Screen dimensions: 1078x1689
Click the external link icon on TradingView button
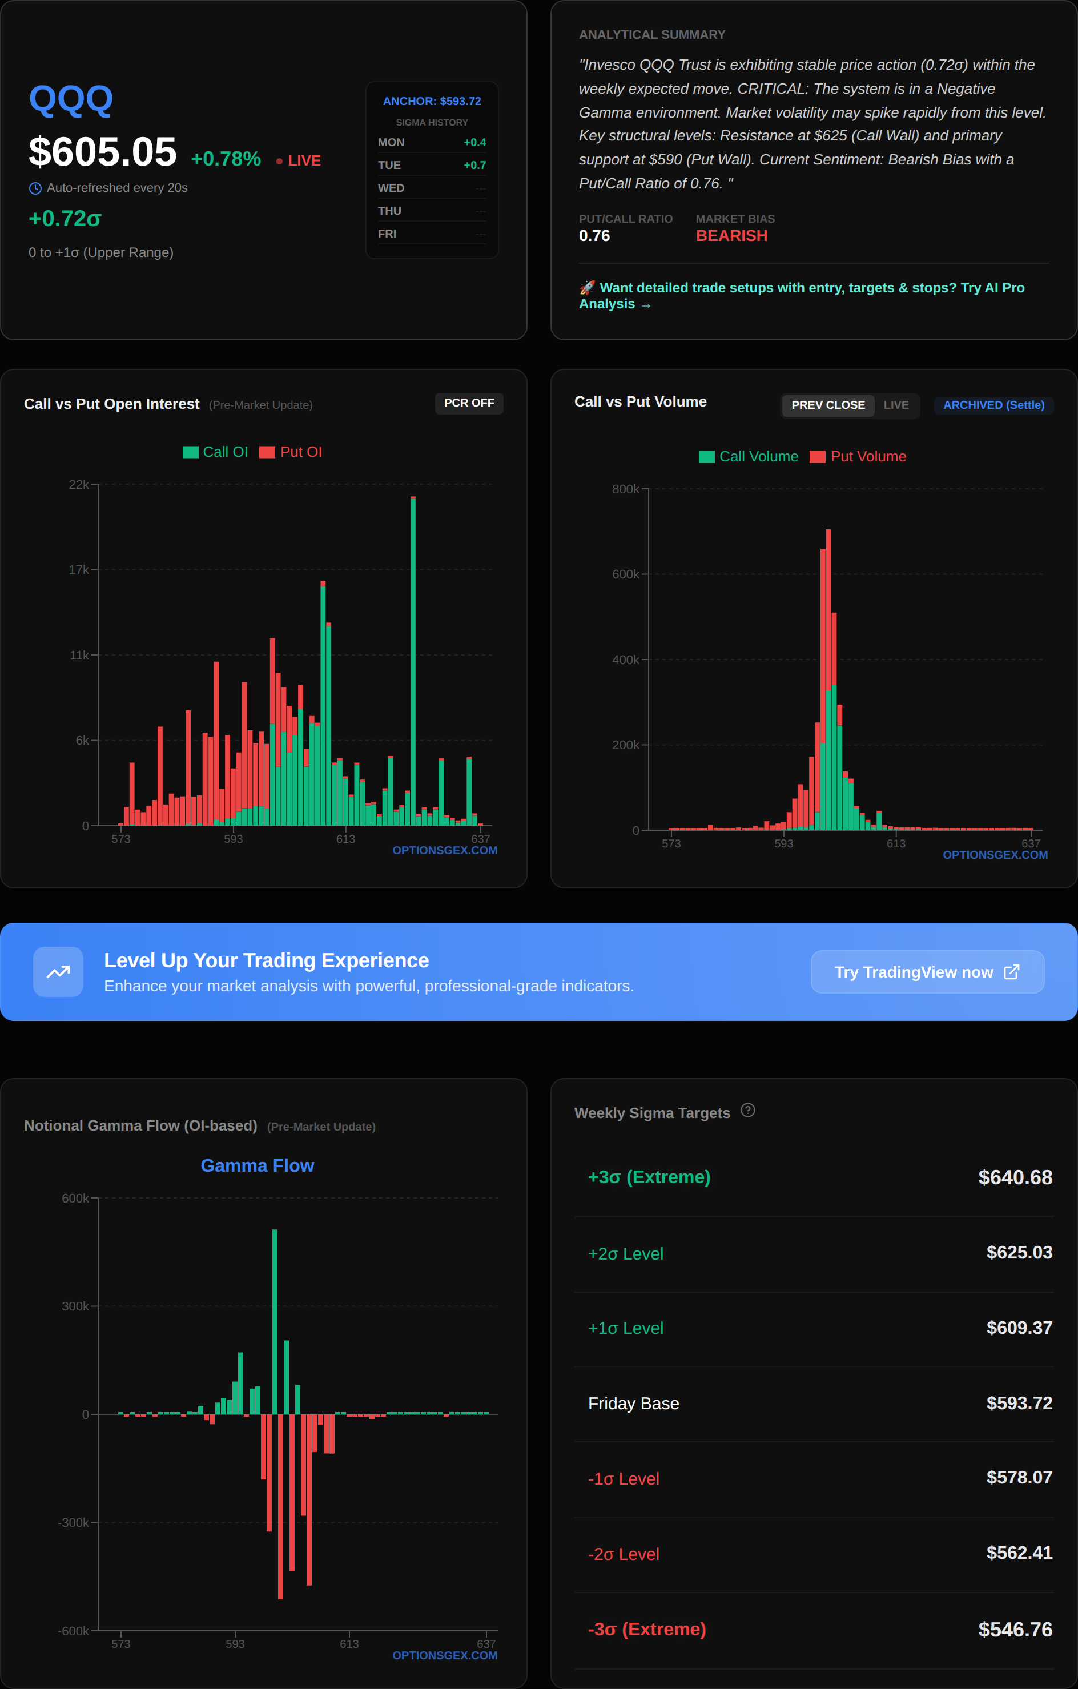pos(1011,971)
